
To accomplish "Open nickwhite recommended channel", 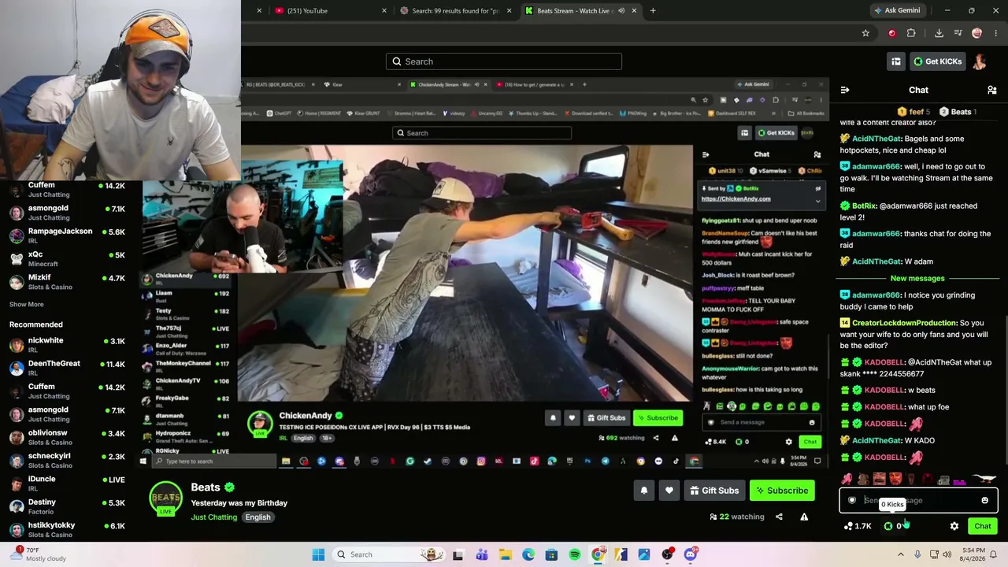I will pos(67,345).
